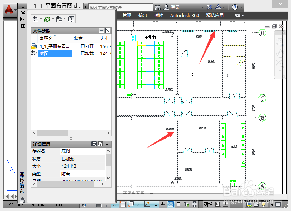This screenshot has height=211, width=291.
Task: Sort by 大小 column header
Action: tap(104, 38)
